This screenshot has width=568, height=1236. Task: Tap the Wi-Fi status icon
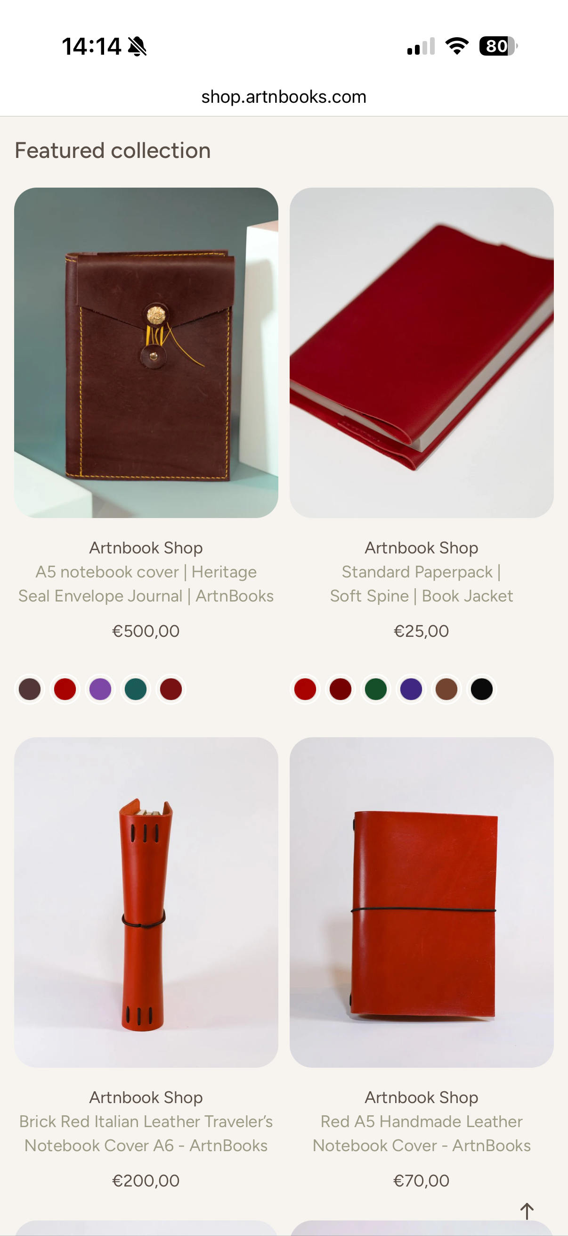[x=457, y=46]
